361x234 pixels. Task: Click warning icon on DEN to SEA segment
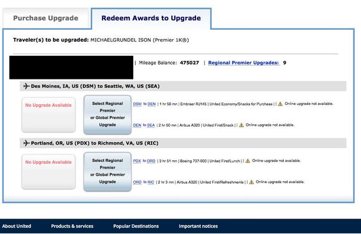coord(241,125)
